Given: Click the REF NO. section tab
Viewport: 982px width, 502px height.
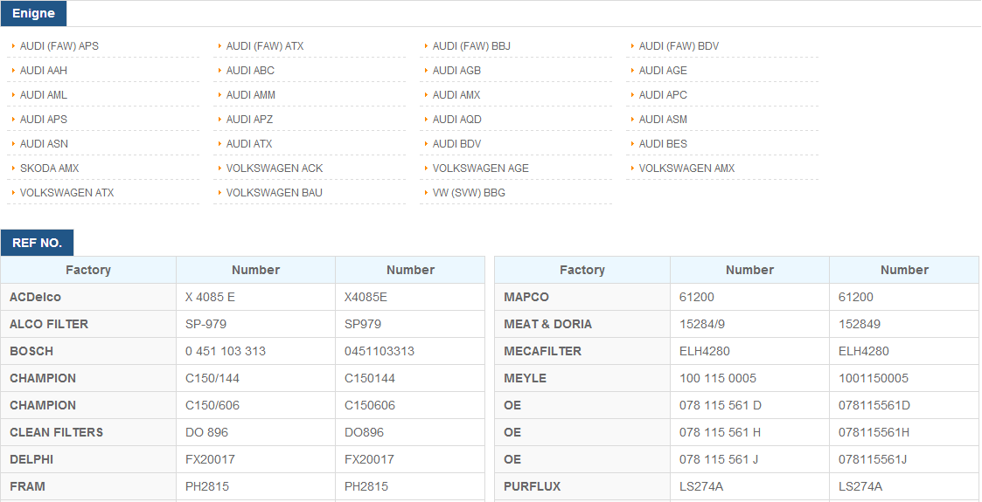Looking at the screenshot, I should [x=37, y=243].
